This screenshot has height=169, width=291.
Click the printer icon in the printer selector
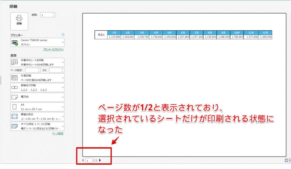click(15, 43)
